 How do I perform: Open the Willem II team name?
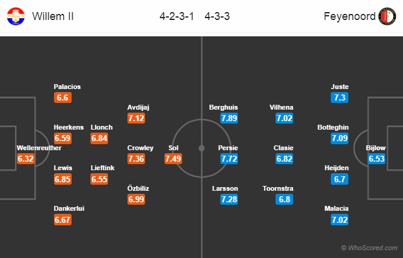(x=54, y=16)
